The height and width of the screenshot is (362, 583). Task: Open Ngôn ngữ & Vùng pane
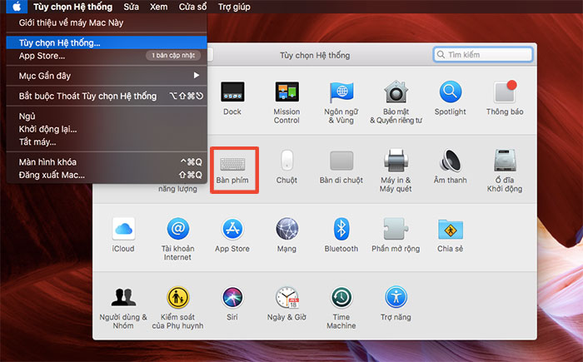click(x=341, y=102)
